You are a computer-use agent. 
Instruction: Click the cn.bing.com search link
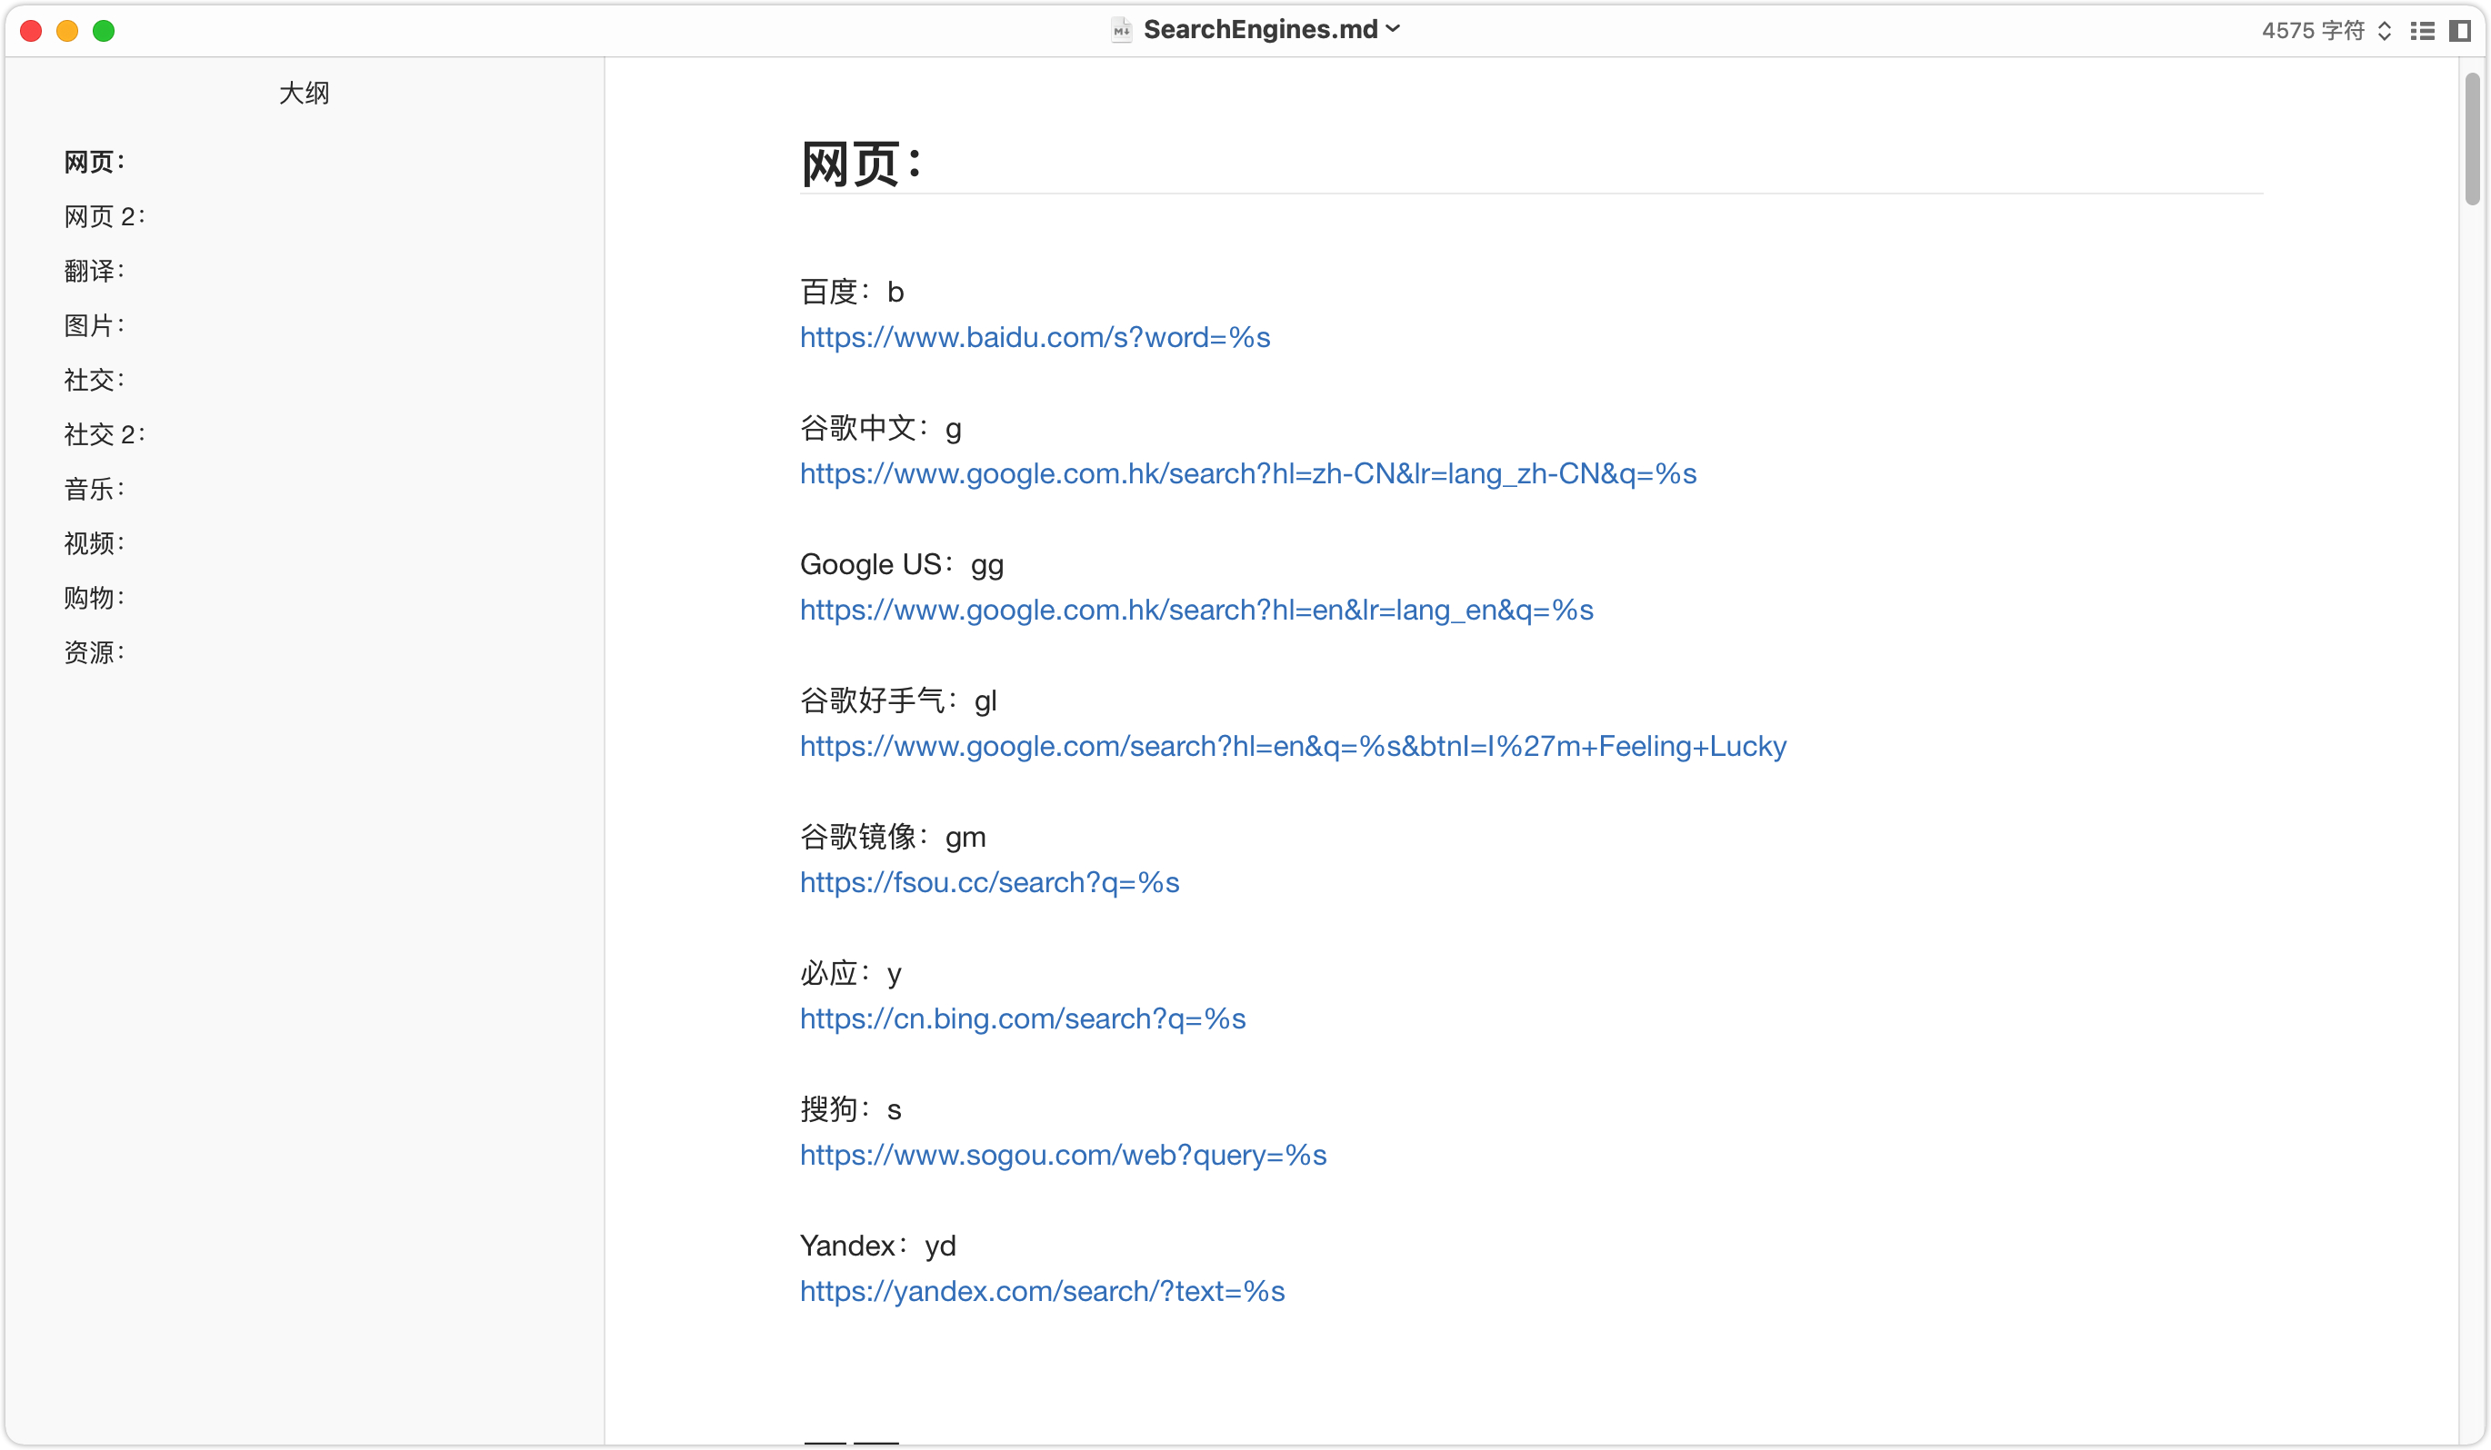[1022, 1018]
